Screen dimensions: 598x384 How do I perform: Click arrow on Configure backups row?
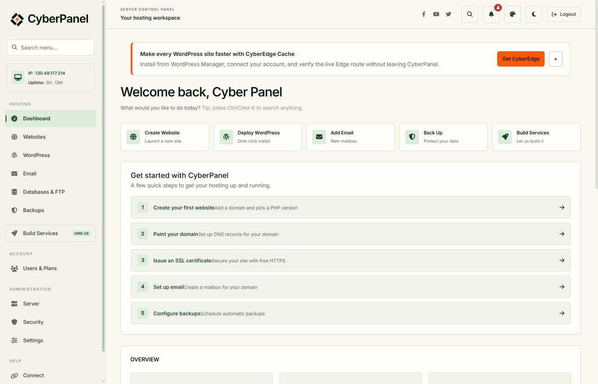562,313
